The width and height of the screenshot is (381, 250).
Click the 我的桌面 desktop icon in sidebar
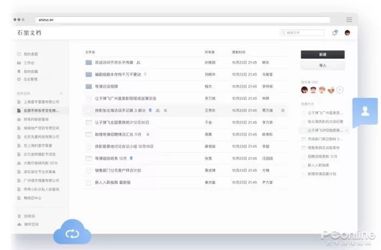(19, 54)
